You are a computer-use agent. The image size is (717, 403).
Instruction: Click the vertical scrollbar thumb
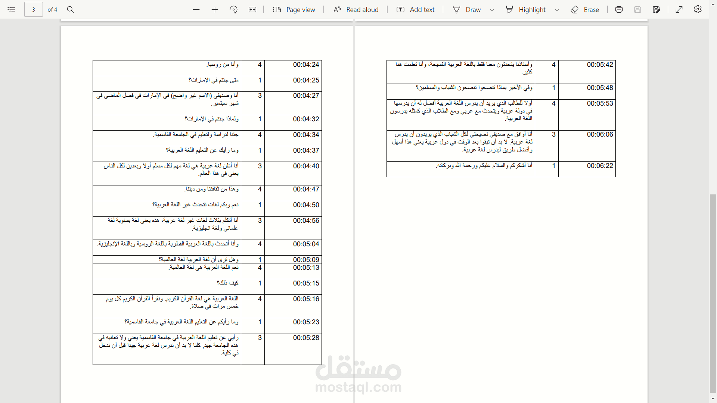(x=713, y=293)
